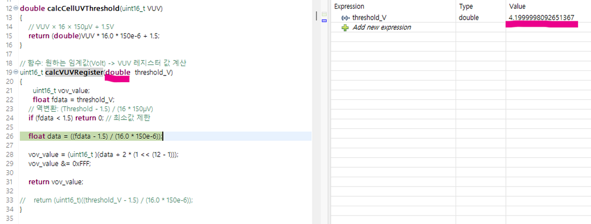Click 'float fdata = threshold_V;' line
The height and width of the screenshot is (224, 591).
[73, 100]
